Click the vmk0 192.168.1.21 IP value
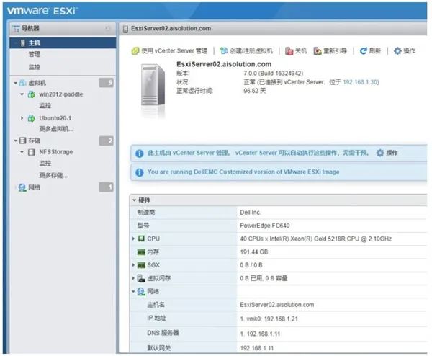The width and height of the screenshot is (432, 356). [269, 319]
